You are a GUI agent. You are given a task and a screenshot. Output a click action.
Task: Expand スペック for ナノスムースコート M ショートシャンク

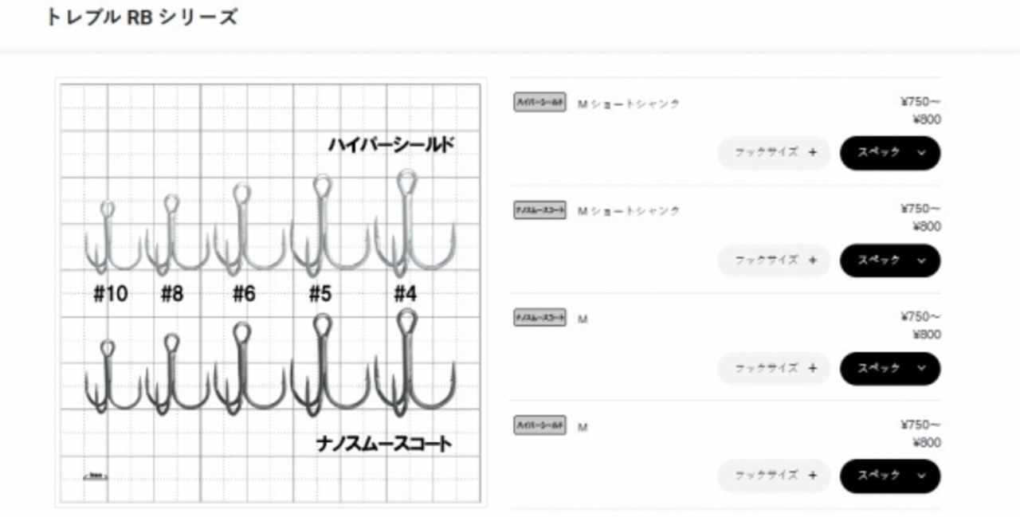pos(890,260)
